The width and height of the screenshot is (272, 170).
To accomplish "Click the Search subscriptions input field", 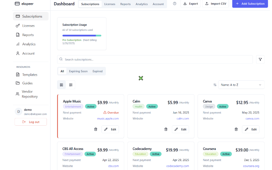I will pos(155,60).
